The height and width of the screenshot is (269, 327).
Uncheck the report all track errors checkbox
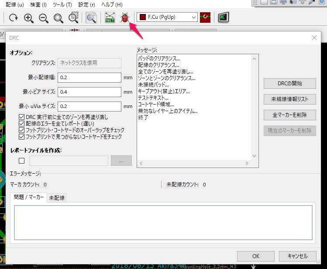[x=22, y=124]
